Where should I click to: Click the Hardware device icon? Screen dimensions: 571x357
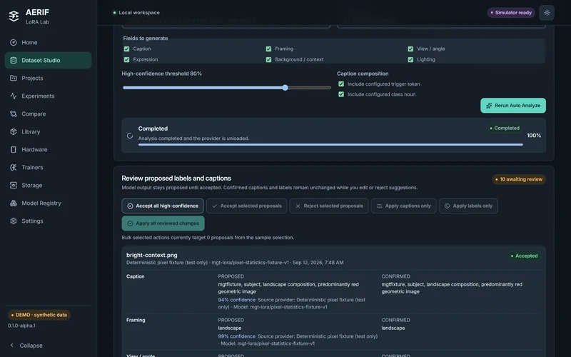[14, 150]
